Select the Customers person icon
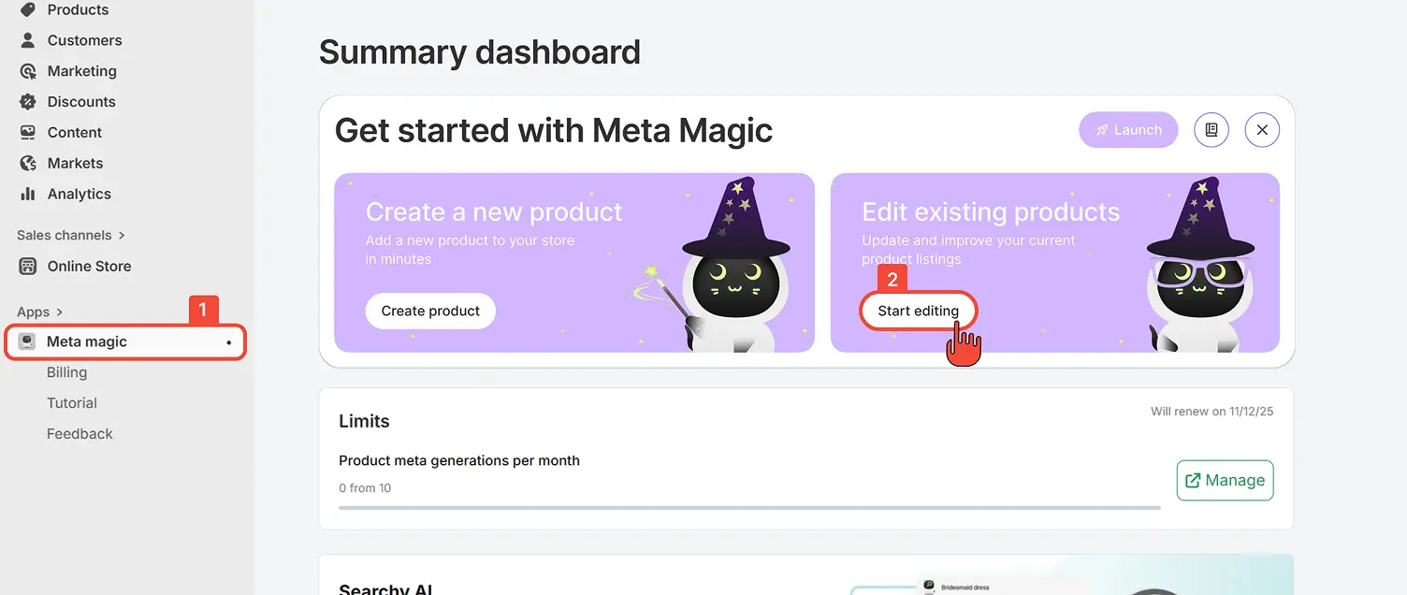The width and height of the screenshot is (1407, 595). [28, 40]
